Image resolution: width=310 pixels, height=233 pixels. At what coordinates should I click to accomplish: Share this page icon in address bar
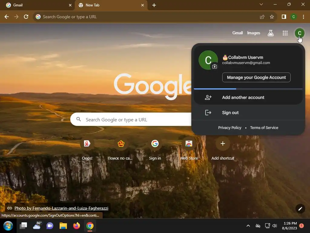click(x=262, y=17)
